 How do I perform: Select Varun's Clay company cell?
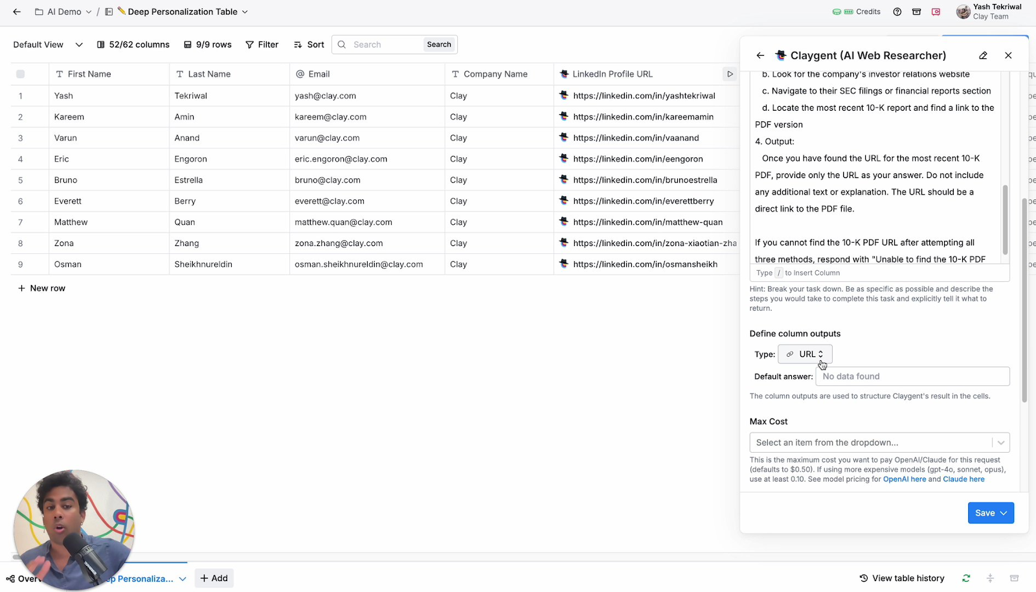click(499, 138)
